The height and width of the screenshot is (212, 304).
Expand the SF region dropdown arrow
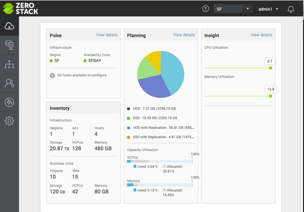247,9
